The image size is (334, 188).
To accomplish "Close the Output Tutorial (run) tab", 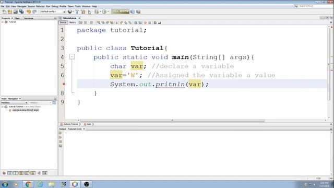I will tap(84, 129).
